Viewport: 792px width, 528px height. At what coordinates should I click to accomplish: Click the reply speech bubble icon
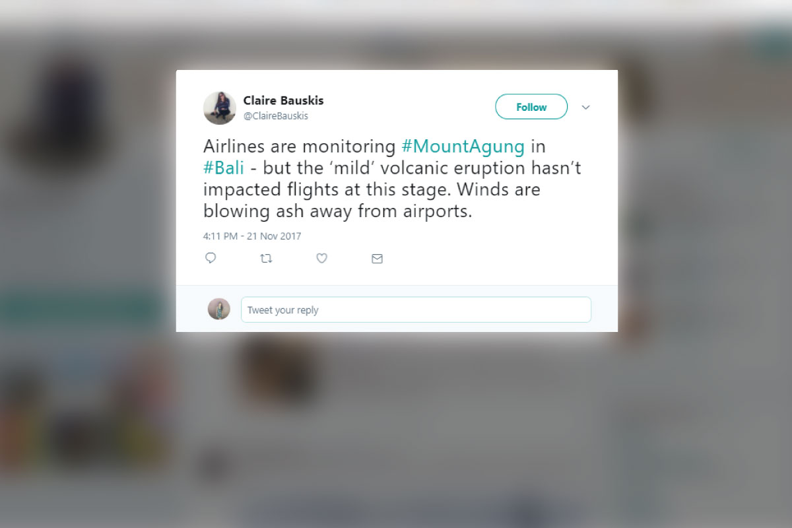pyautogui.click(x=211, y=258)
